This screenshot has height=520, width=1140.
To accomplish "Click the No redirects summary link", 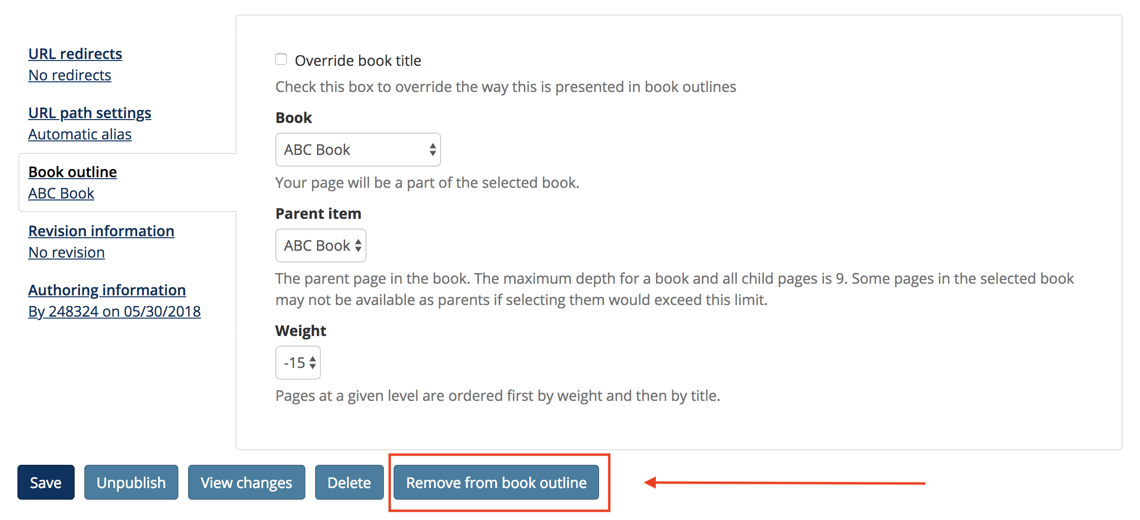I will point(70,75).
